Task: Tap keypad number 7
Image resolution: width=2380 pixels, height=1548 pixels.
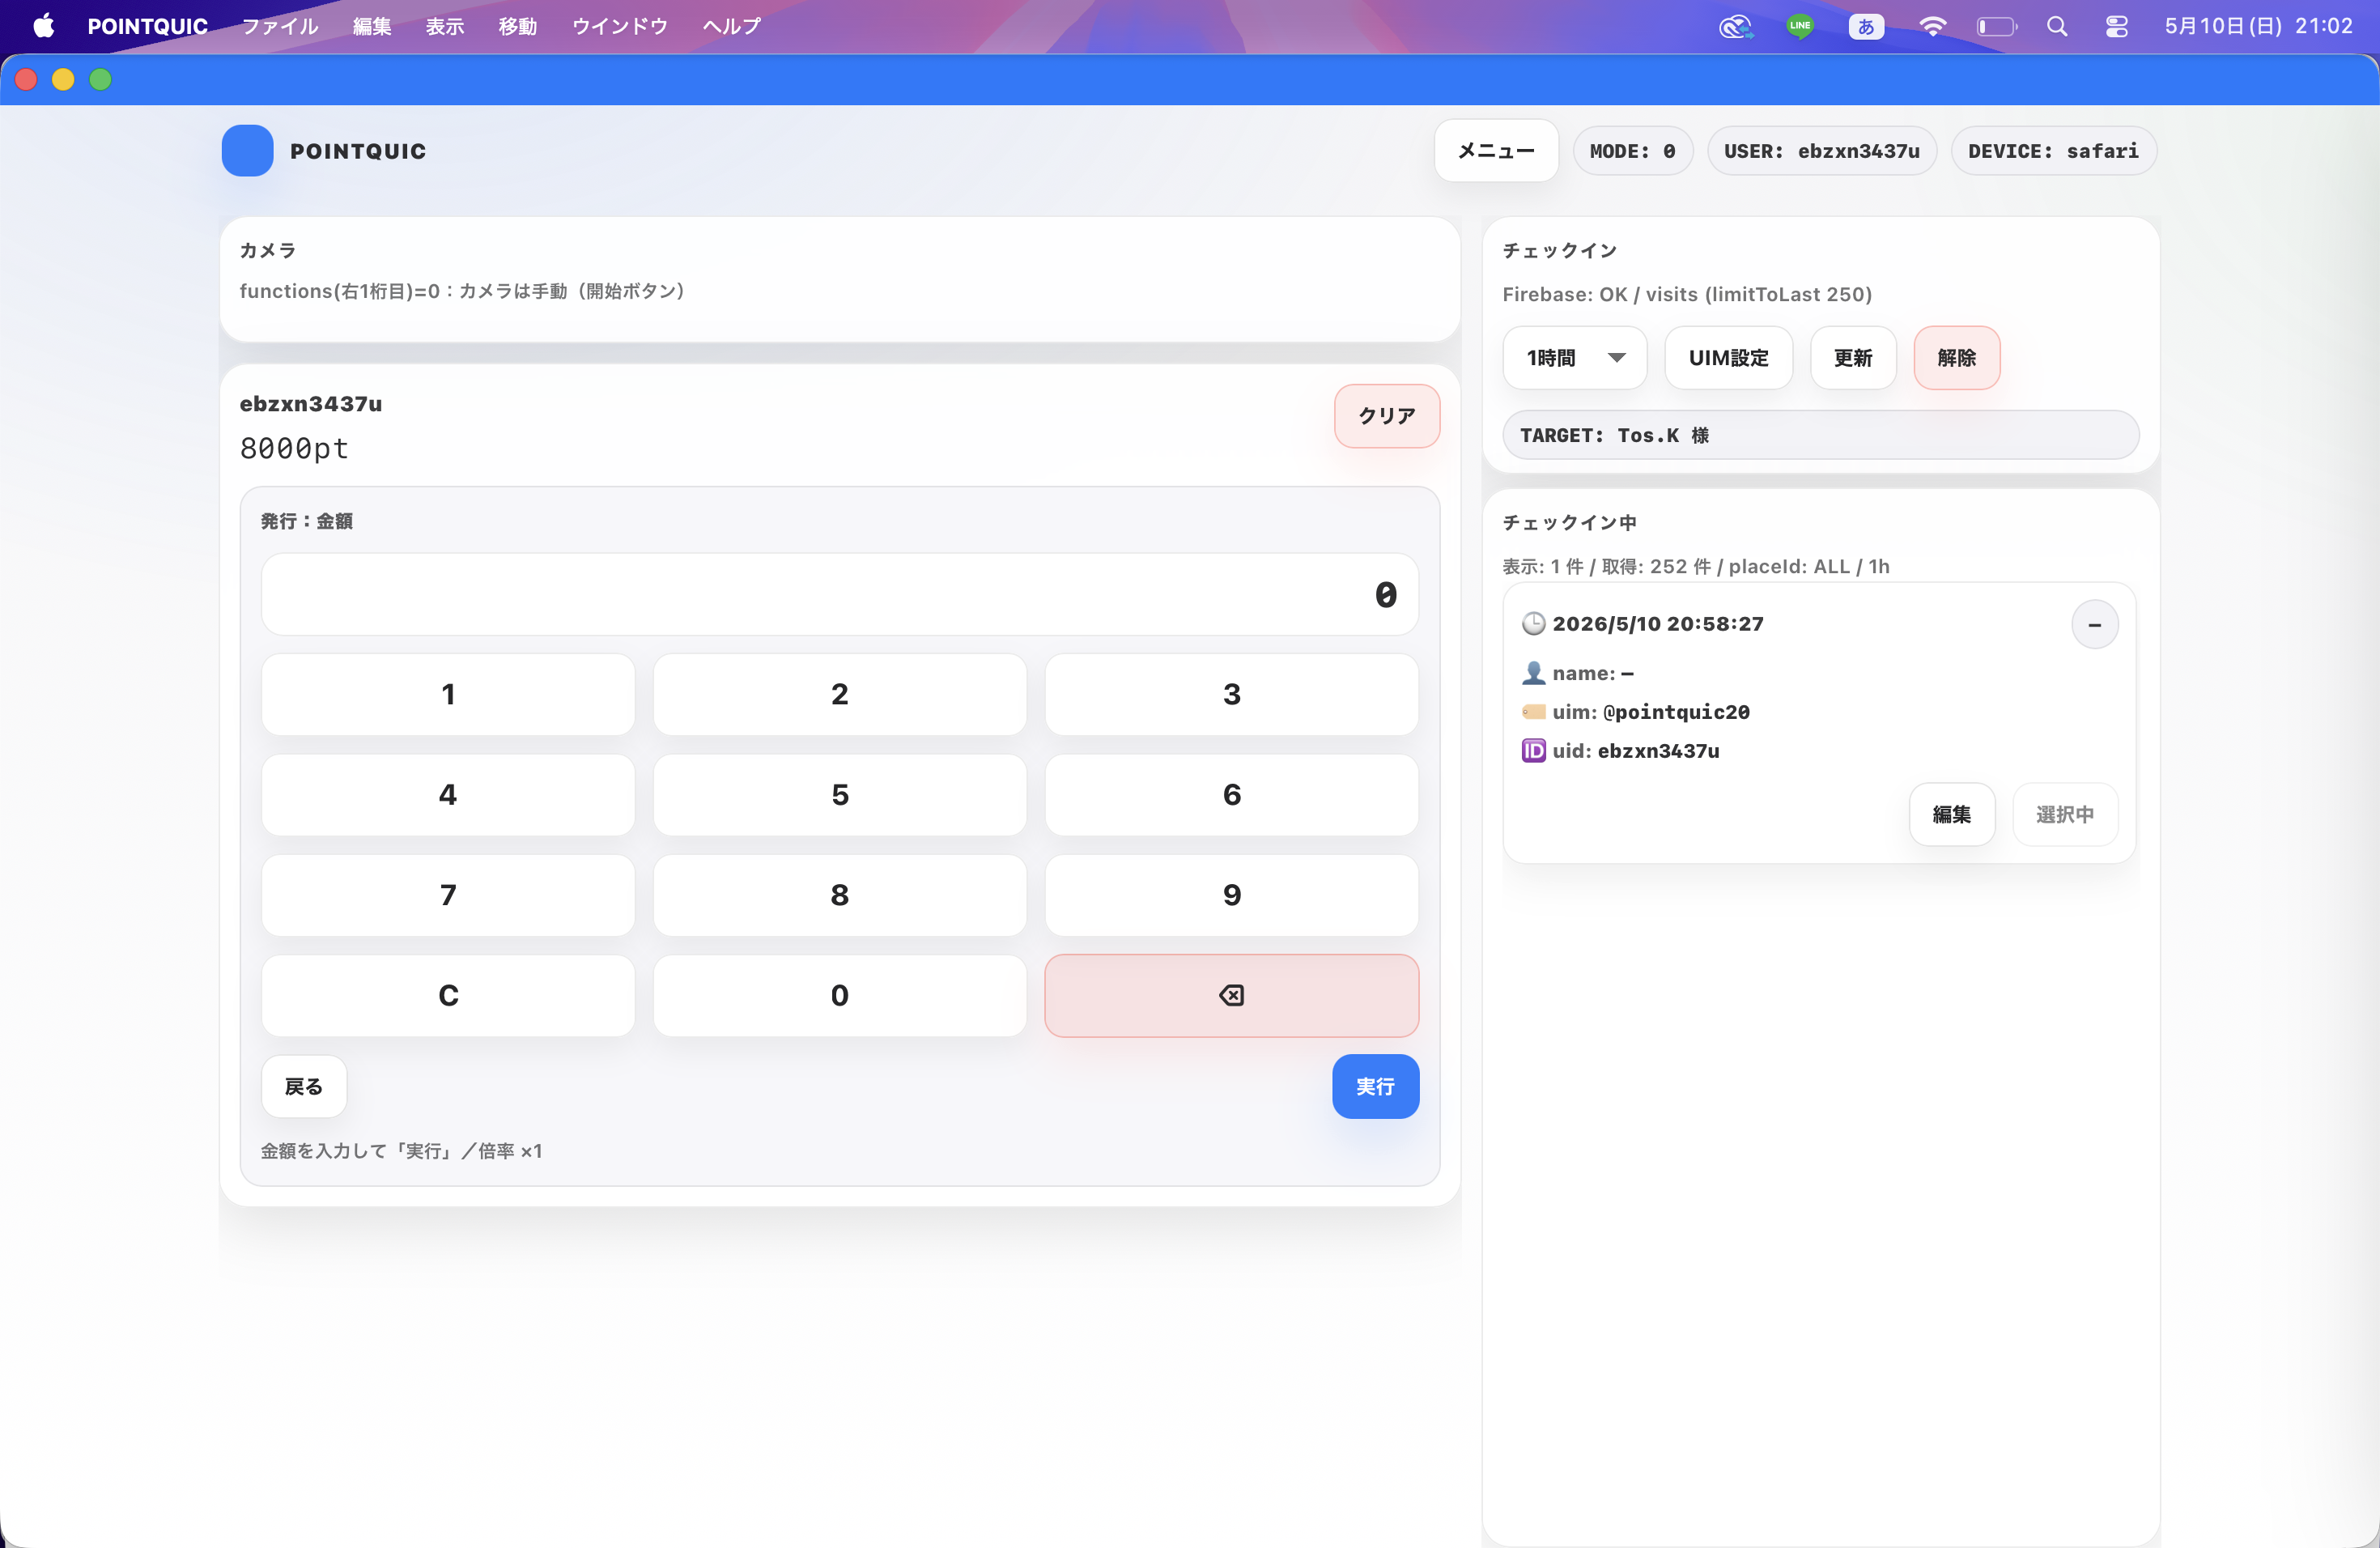Action: click(448, 895)
